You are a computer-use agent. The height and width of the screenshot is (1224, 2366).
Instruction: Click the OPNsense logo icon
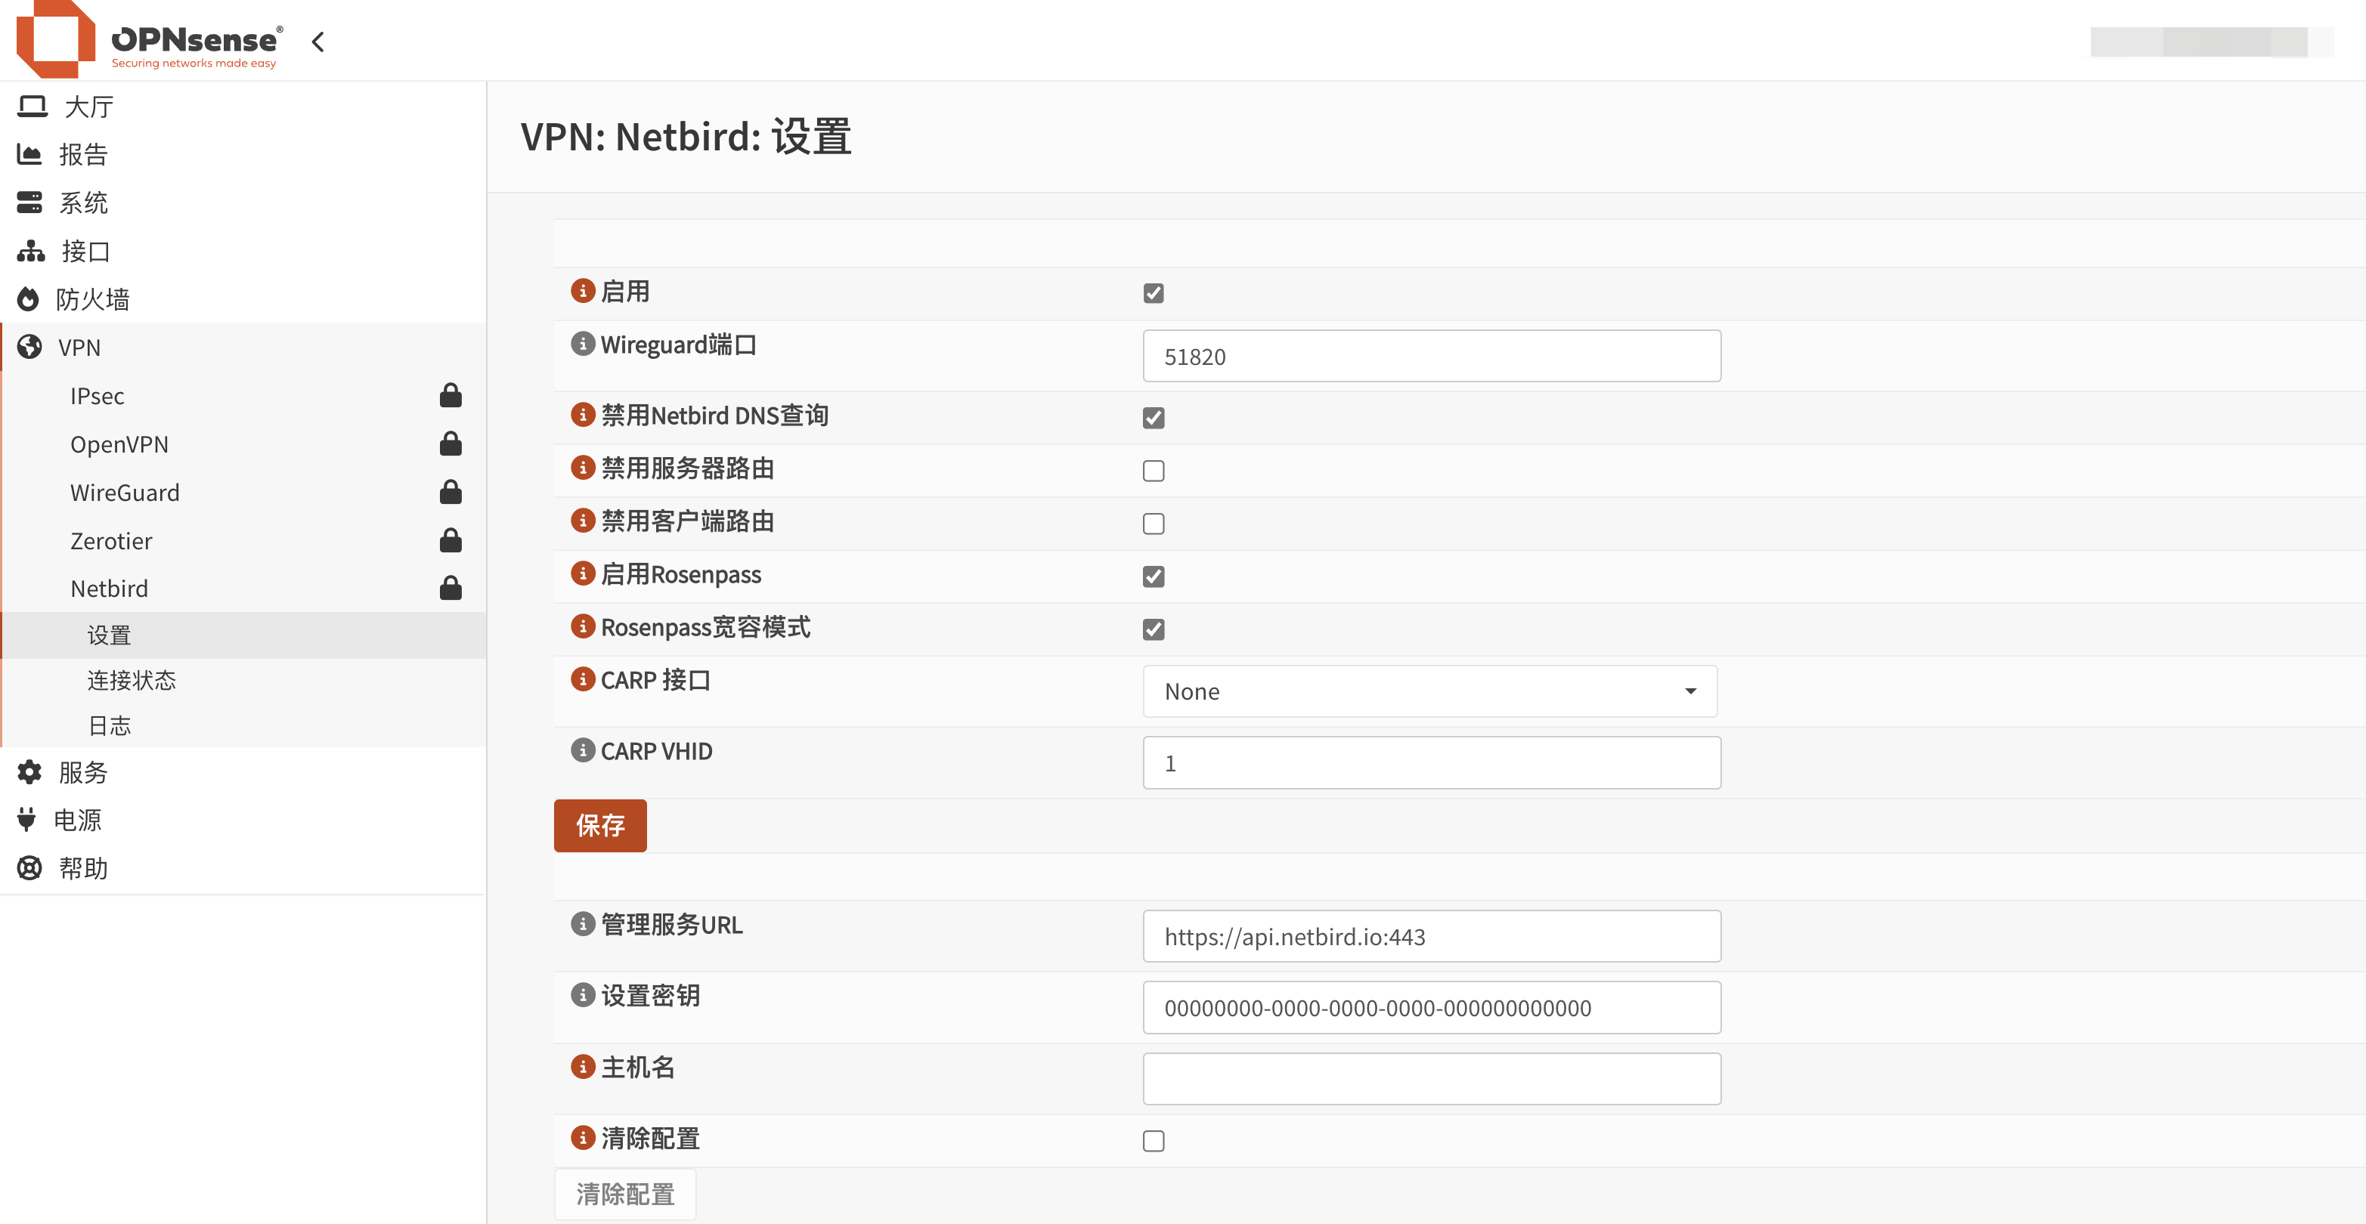(56, 39)
